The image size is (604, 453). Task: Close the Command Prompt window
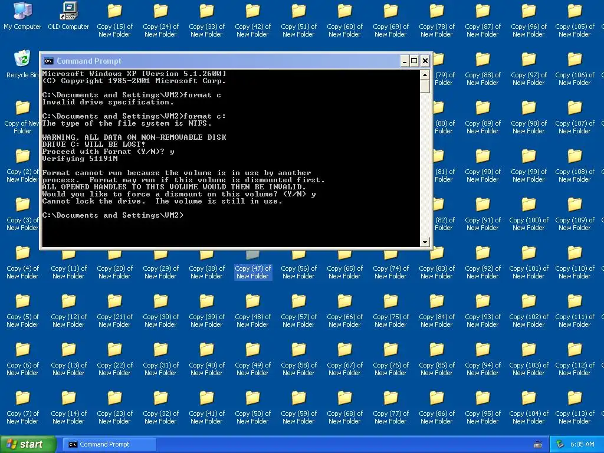coord(425,61)
